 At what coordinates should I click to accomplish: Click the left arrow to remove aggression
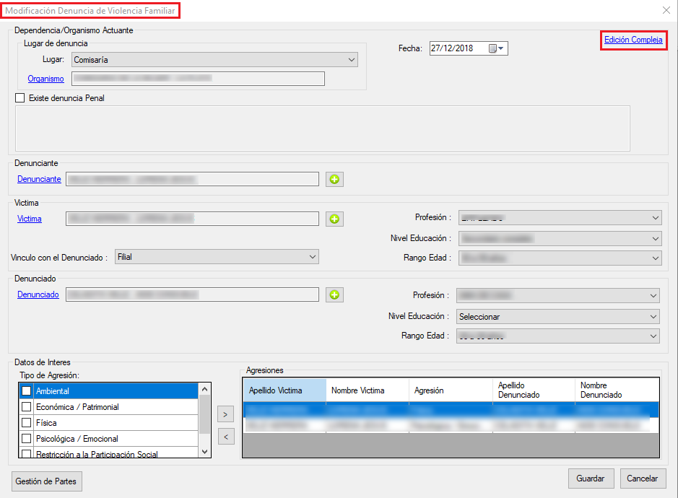(225, 436)
